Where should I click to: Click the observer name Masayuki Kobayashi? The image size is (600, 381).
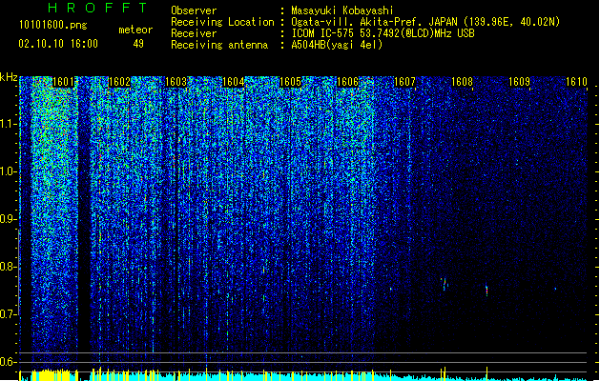click(341, 10)
